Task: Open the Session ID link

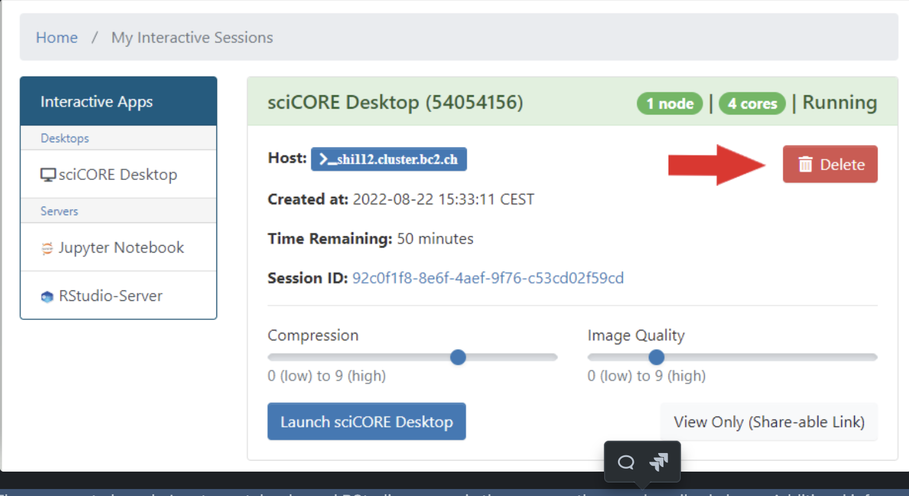Action: point(488,278)
